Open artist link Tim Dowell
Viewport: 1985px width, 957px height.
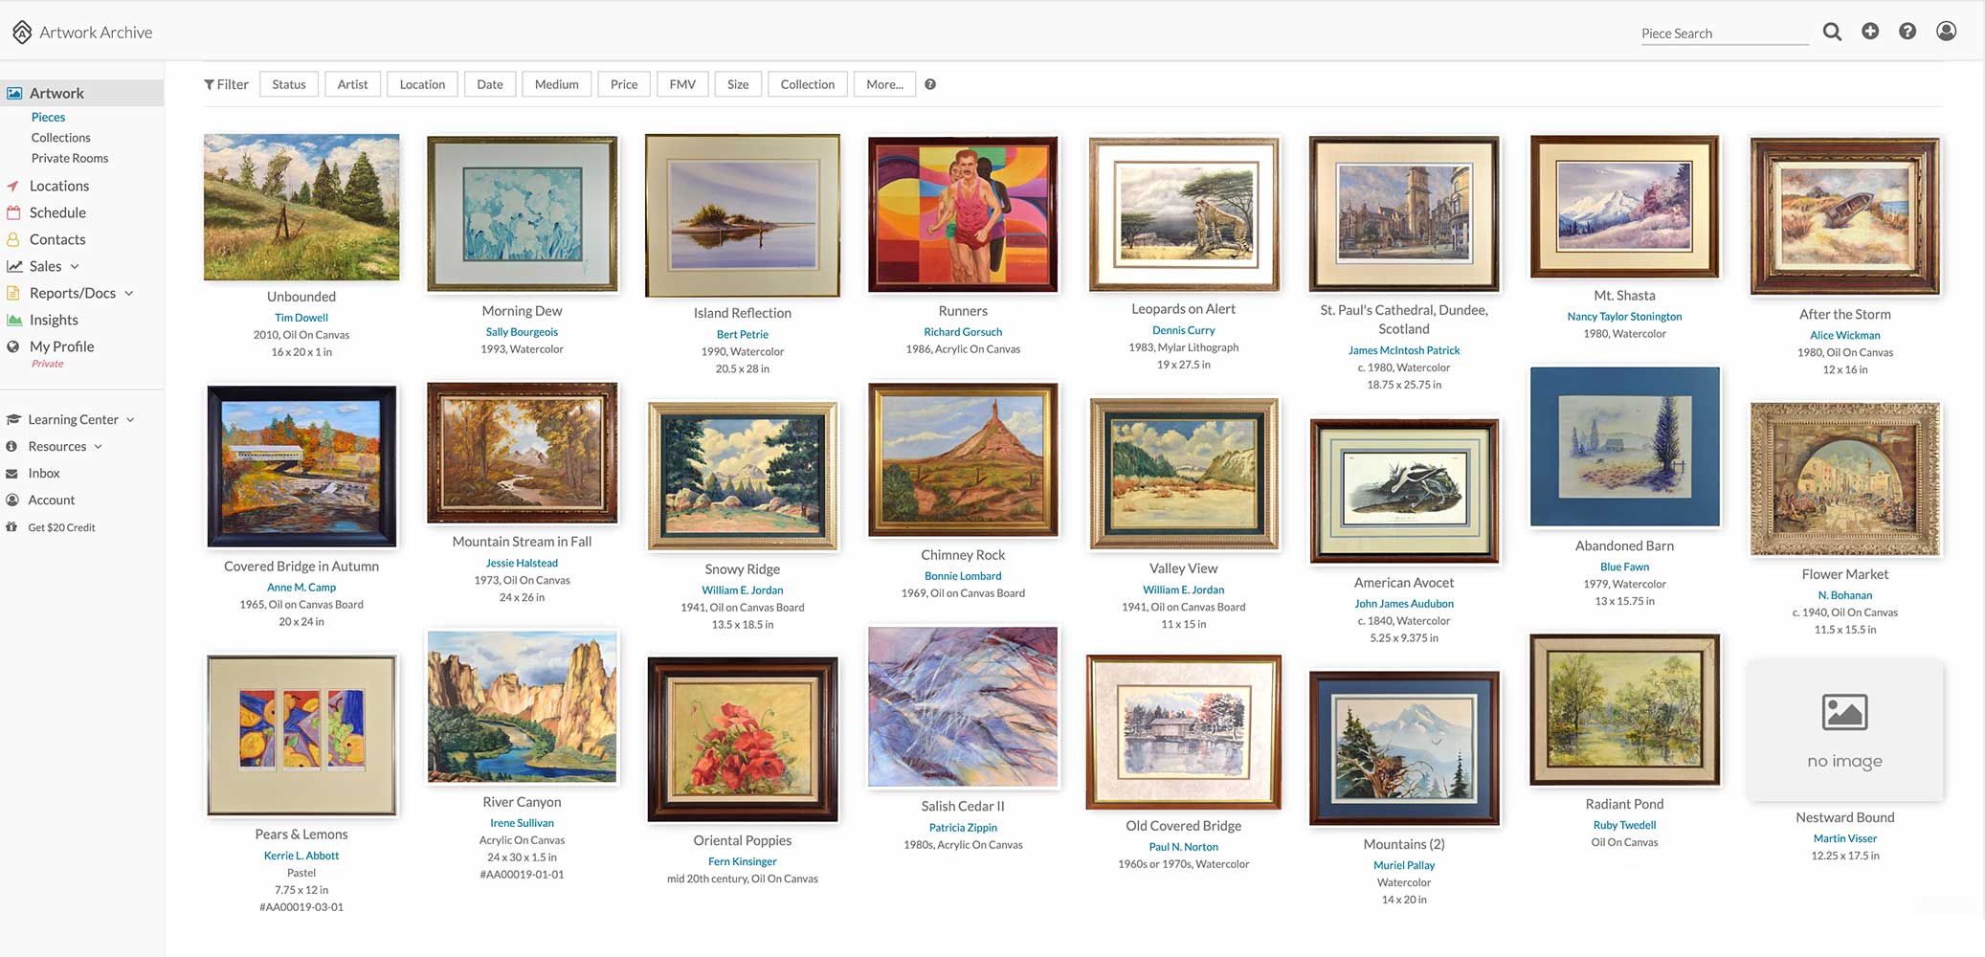301,318
